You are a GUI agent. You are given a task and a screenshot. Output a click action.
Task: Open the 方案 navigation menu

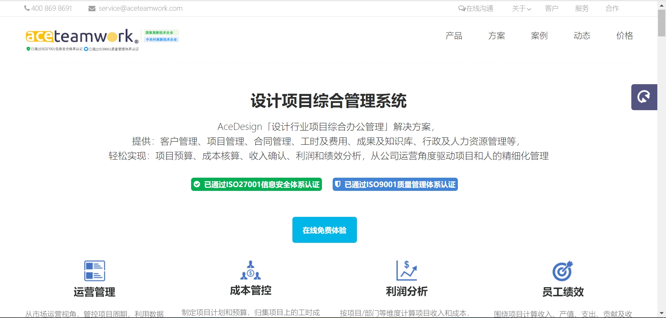497,36
